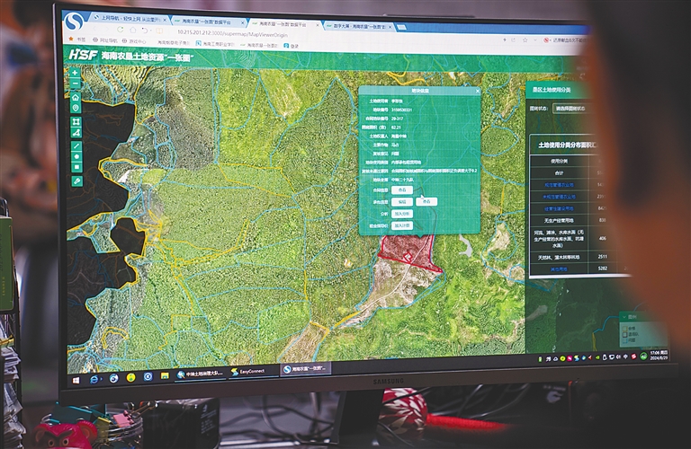Click the map zoom out minus button

pyautogui.click(x=75, y=82)
